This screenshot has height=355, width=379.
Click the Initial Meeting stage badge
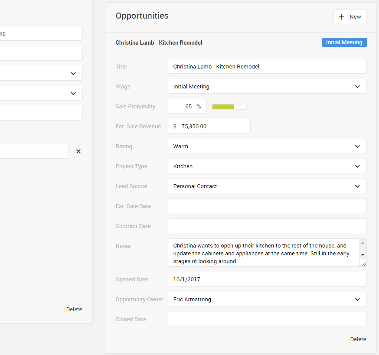pos(344,42)
